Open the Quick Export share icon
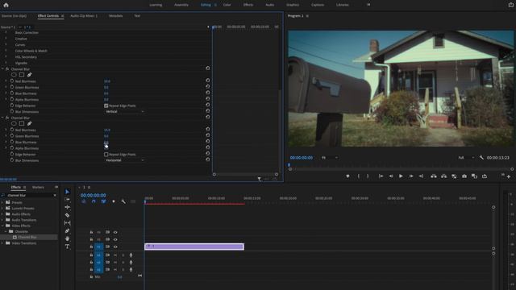 510,5
